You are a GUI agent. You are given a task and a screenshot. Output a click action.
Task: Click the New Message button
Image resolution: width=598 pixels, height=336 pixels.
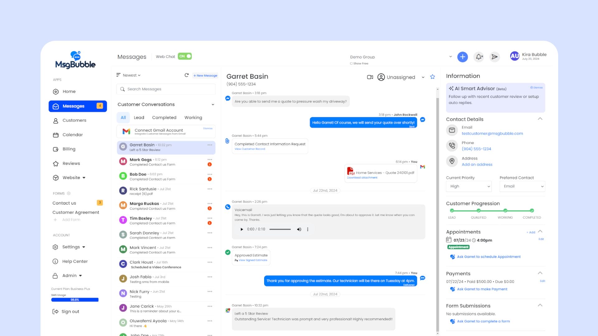(x=205, y=76)
